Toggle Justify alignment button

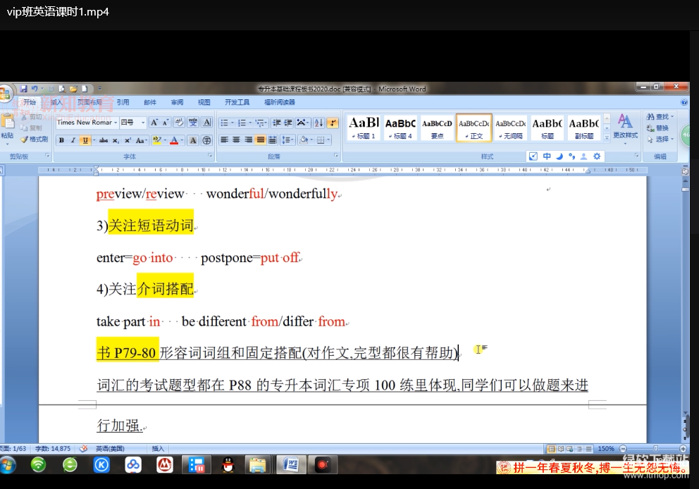(x=260, y=140)
